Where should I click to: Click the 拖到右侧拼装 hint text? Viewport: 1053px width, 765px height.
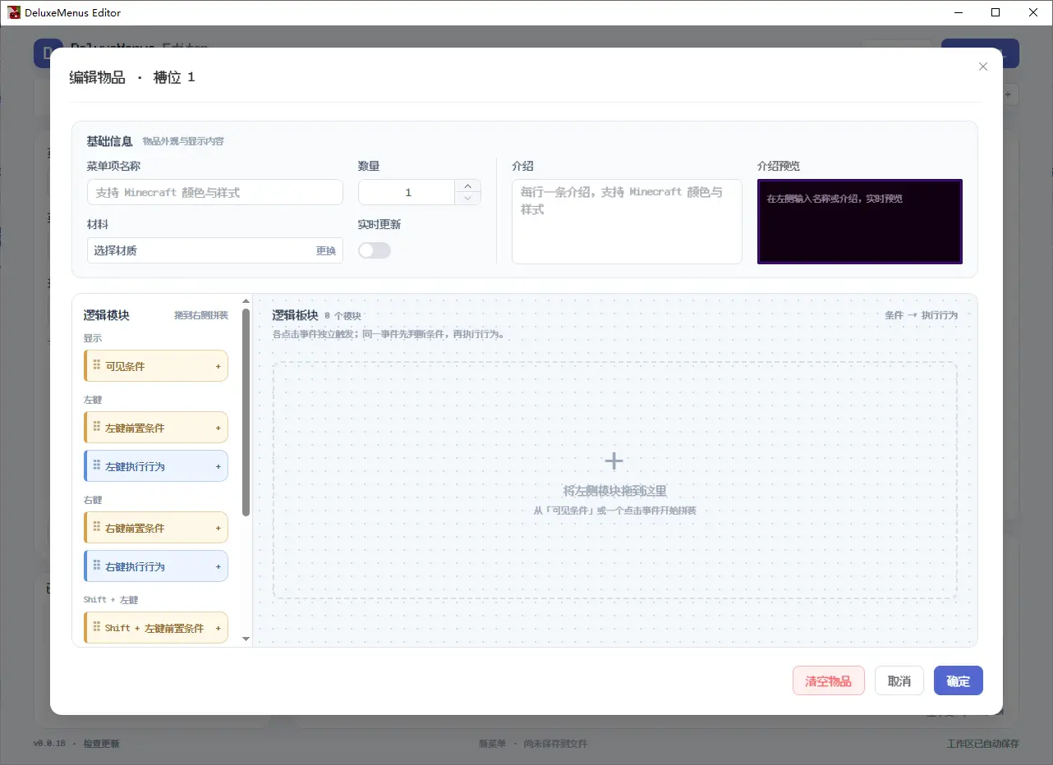pyautogui.click(x=201, y=315)
